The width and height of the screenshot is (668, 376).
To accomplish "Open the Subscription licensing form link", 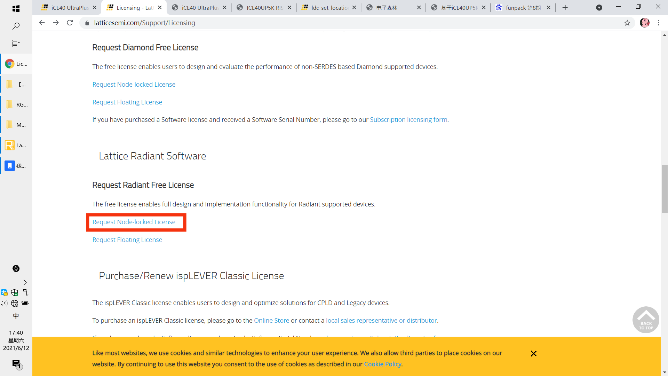I will [408, 120].
